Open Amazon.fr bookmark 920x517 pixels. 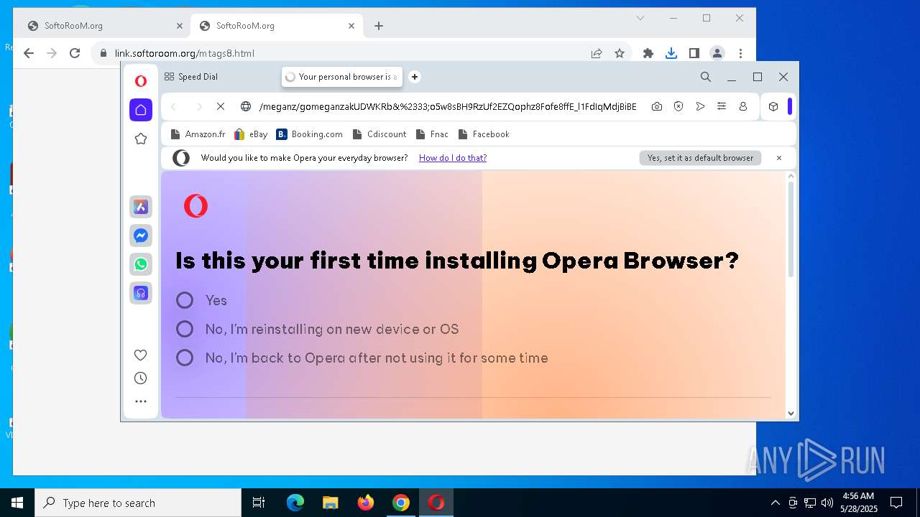click(x=198, y=134)
